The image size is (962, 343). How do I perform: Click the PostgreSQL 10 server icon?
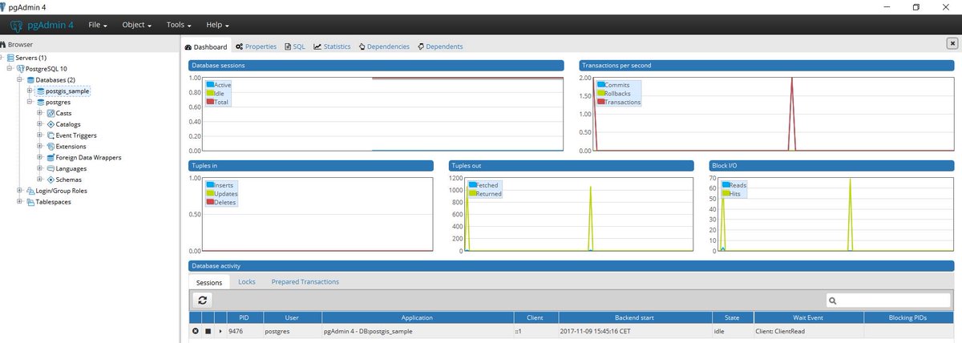click(21, 69)
